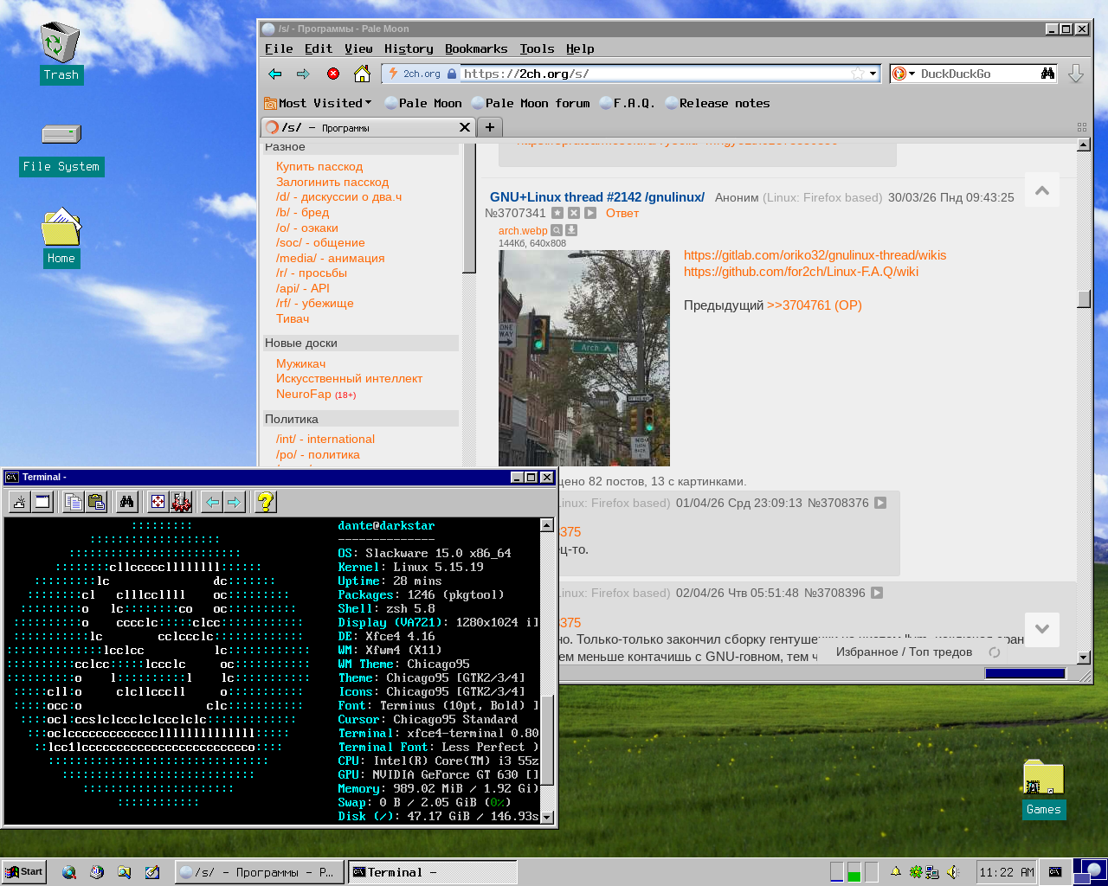Viewport: 1108px width, 886px height.
Task: Open the Release notes bookmark
Action: pyautogui.click(x=718, y=103)
